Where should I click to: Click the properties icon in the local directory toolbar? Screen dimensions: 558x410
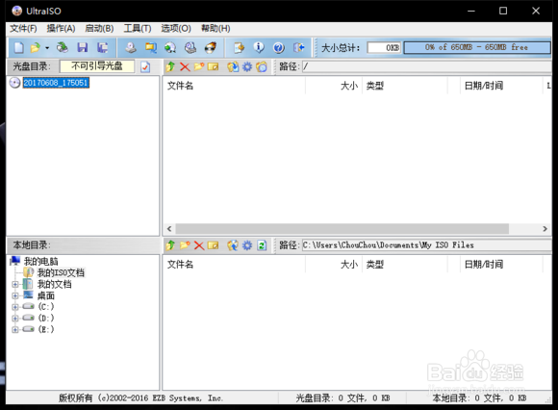[x=233, y=245]
